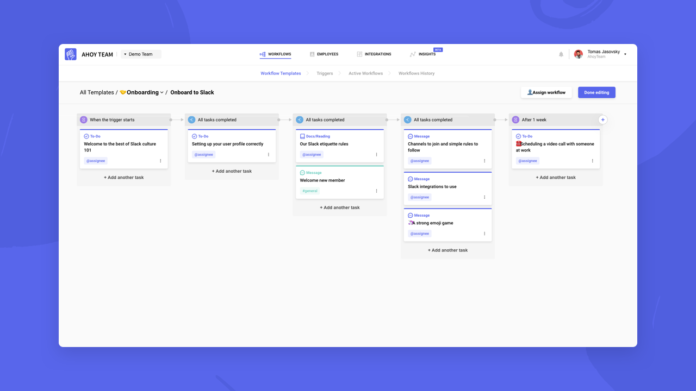Switch to the Employees tab

[x=324, y=54]
